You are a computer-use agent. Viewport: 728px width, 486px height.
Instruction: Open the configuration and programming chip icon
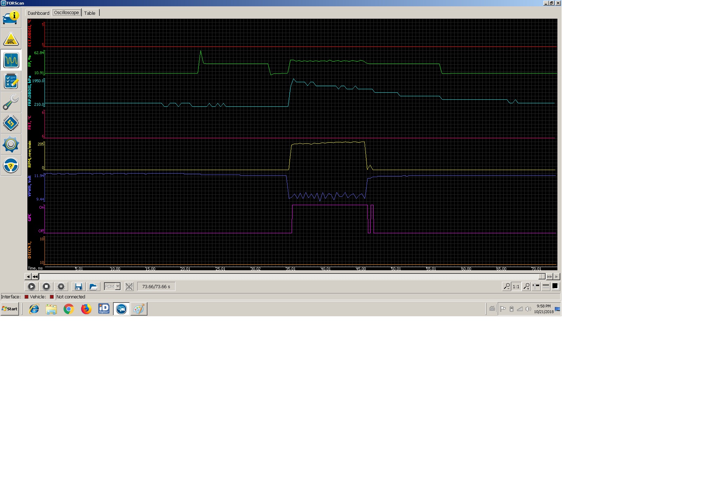click(11, 123)
